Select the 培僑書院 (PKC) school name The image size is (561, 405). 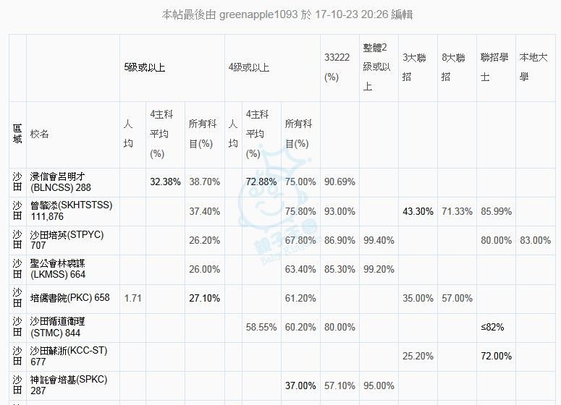pyautogui.click(x=70, y=298)
